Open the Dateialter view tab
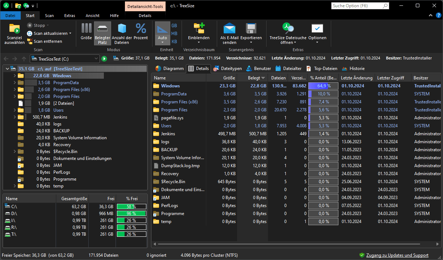Screen dimensions: 443x260 (x=288, y=69)
